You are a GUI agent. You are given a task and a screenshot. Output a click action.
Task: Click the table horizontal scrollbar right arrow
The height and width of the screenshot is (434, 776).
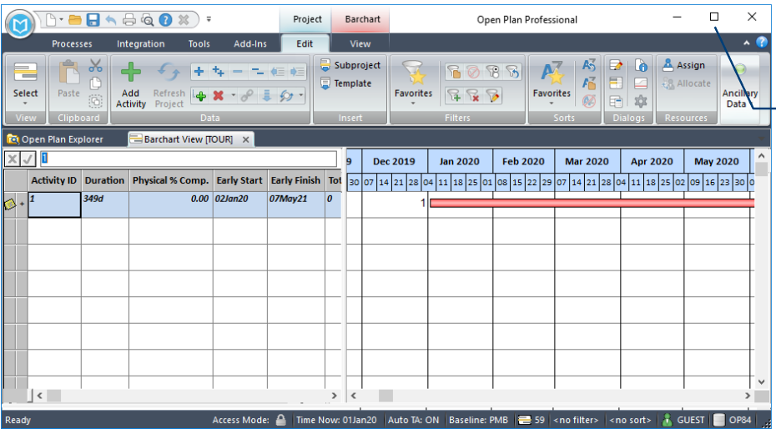pyautogui.click(x=334, y=396)
